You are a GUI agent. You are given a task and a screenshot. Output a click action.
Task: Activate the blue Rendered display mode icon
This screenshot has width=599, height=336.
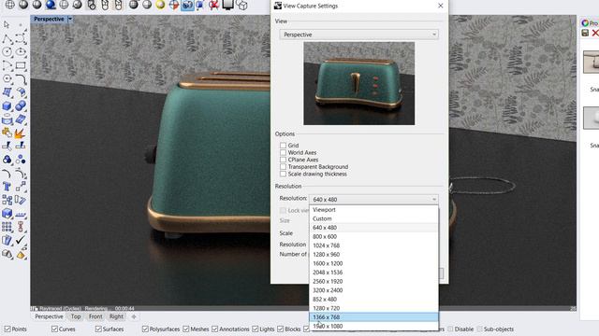51,5
